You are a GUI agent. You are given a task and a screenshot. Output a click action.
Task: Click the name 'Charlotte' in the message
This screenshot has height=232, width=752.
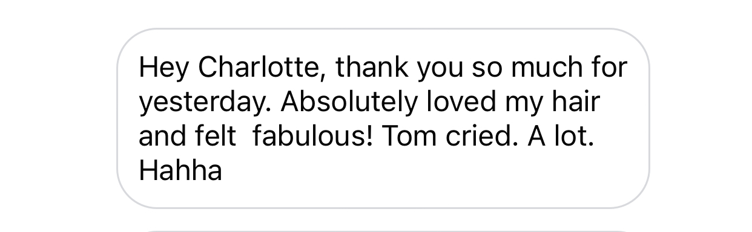click(263, 68)
